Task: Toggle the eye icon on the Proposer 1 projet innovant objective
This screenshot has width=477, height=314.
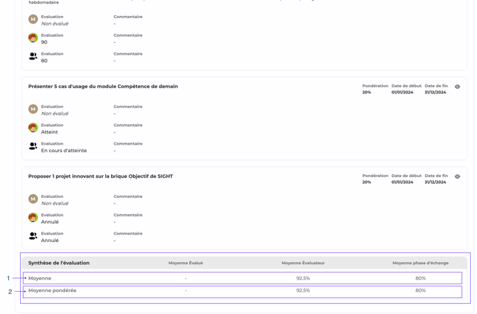Action: 457,177
